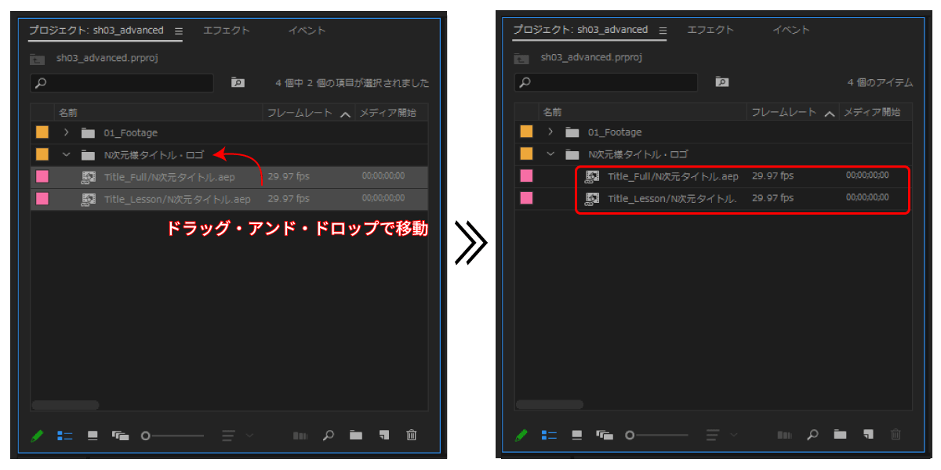Switch right panel to list view
The height and width of the screenshot is (470, 941).
pos(549,435)
